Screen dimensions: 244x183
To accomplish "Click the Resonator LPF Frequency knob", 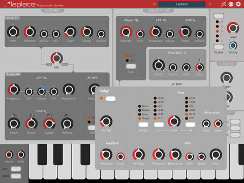I will pyautogui.click(x=156, y=32).
